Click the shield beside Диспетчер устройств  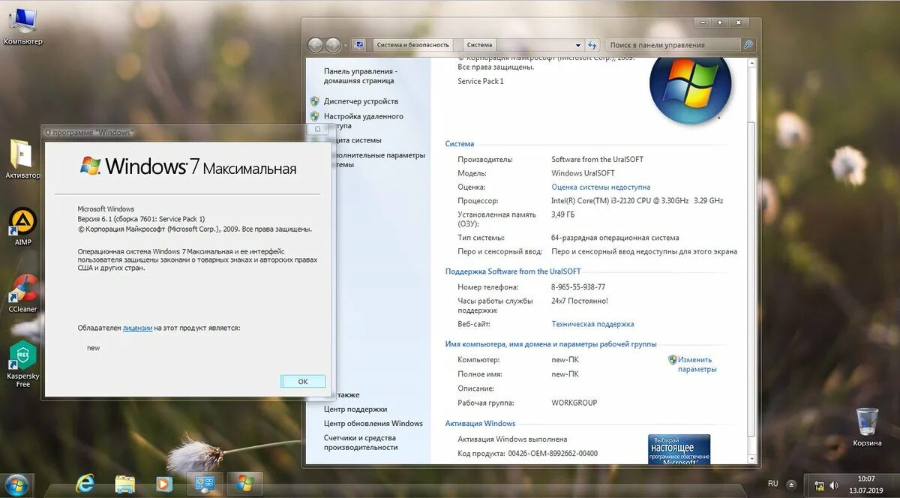click(315, 101)
